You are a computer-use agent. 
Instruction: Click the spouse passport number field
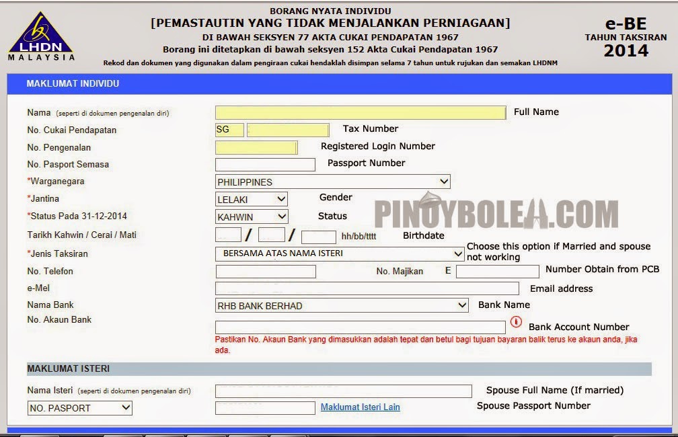pyautogui.click(x=265, y=408)
